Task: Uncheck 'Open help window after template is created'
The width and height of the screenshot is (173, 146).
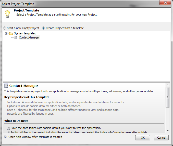Action: pos(6,137)
